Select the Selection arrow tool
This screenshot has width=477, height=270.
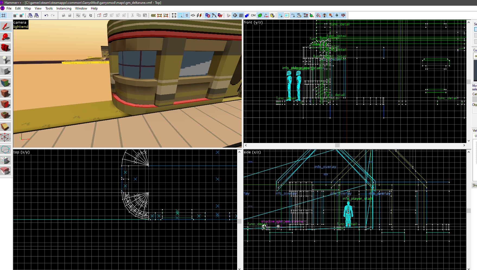(6, 26)
